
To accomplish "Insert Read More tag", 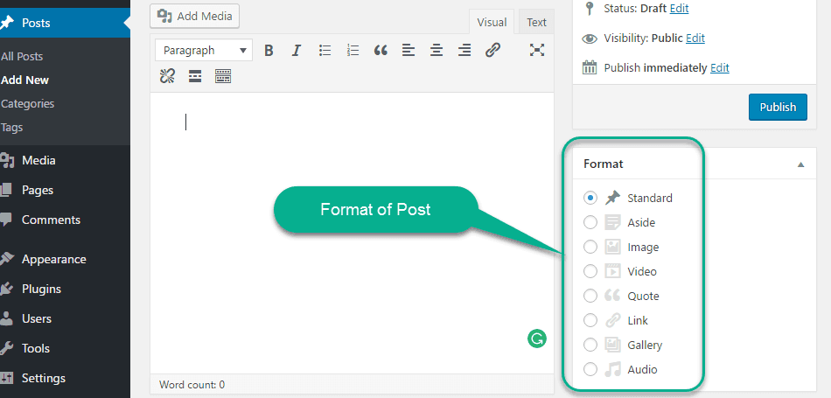I will (x=195, y=77).
